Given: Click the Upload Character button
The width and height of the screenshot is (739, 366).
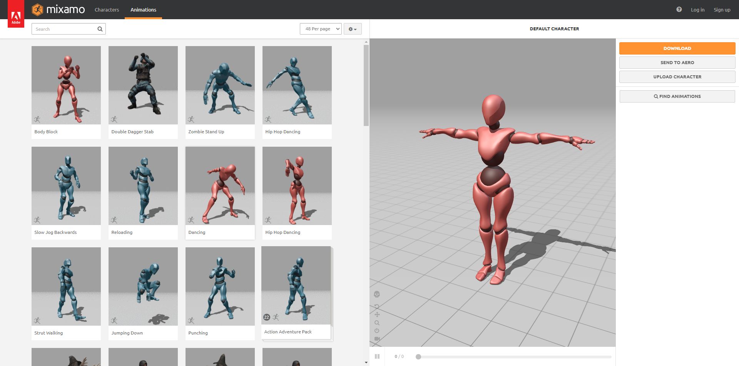Looking at the screenshot, I should click(x=677, y=77).
